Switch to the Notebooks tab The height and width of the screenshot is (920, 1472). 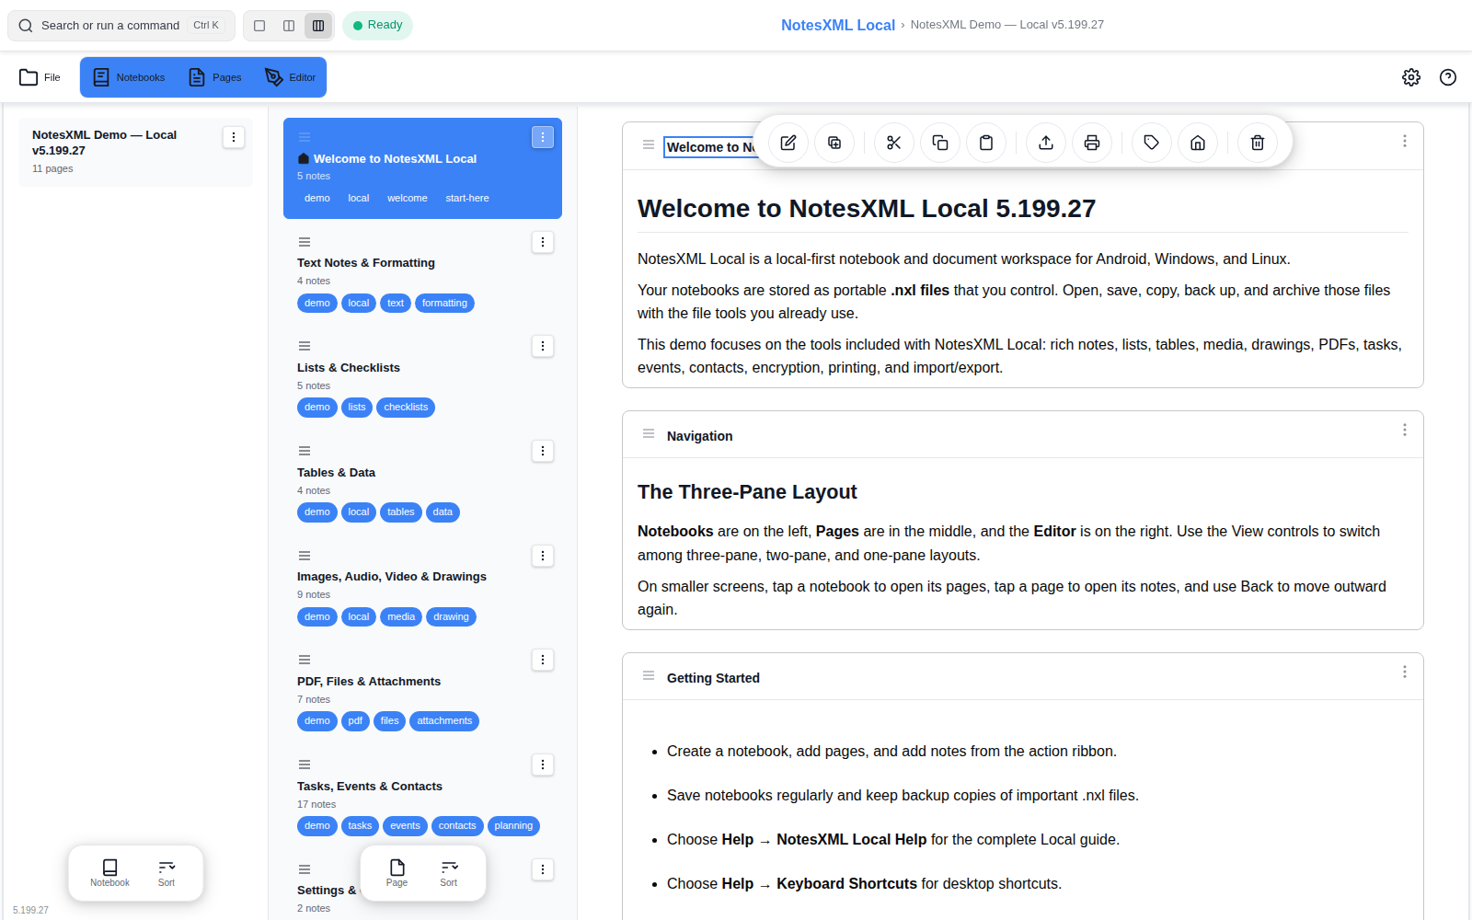point(129,77)
